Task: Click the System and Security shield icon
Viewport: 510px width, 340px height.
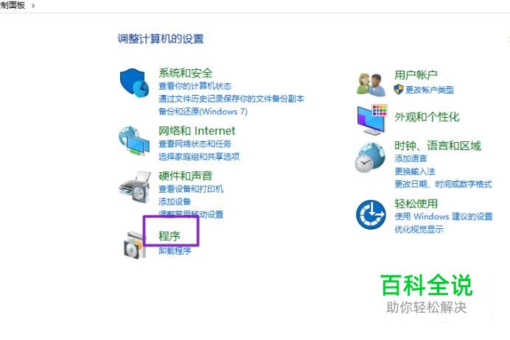Action: [134, 83]
